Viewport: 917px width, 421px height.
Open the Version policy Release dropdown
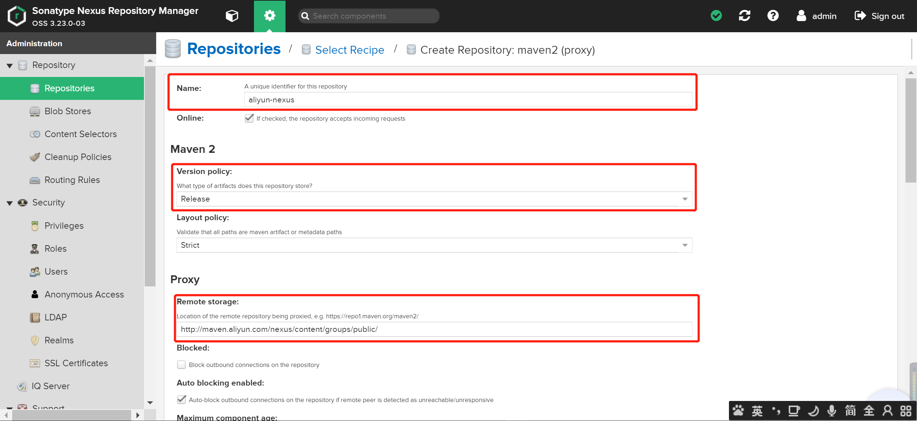(x=685, y=199)
